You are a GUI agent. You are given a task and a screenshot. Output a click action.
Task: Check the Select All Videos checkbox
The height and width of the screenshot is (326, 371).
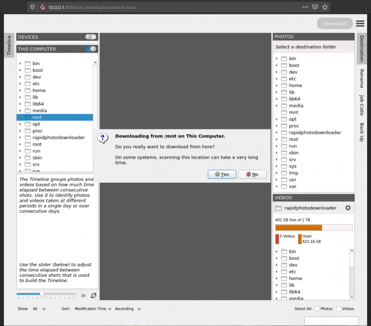339,309
